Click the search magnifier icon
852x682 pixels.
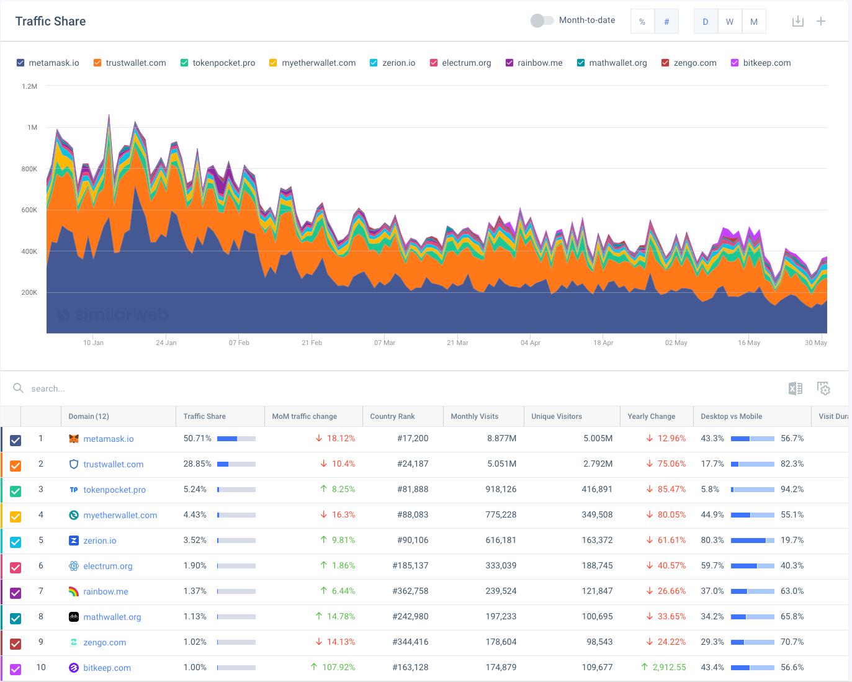(19, 388)
